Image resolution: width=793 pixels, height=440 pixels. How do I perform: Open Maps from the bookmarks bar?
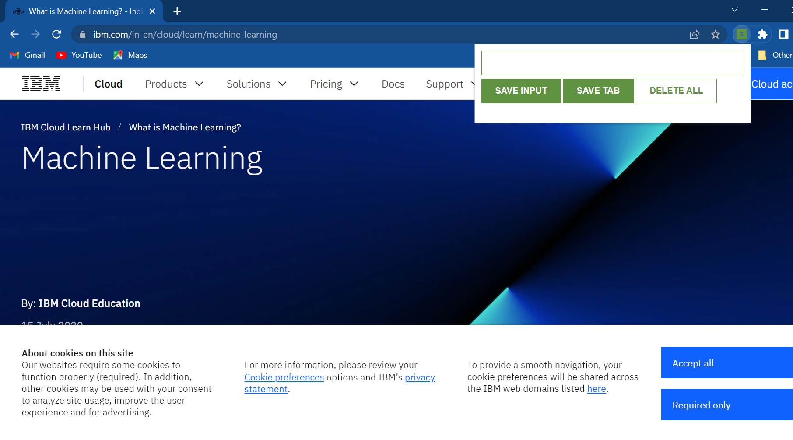tap(130, 55)
